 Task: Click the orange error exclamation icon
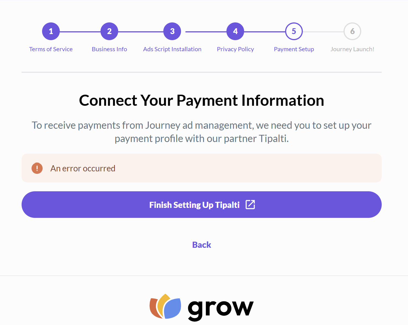tap(37, 168)
